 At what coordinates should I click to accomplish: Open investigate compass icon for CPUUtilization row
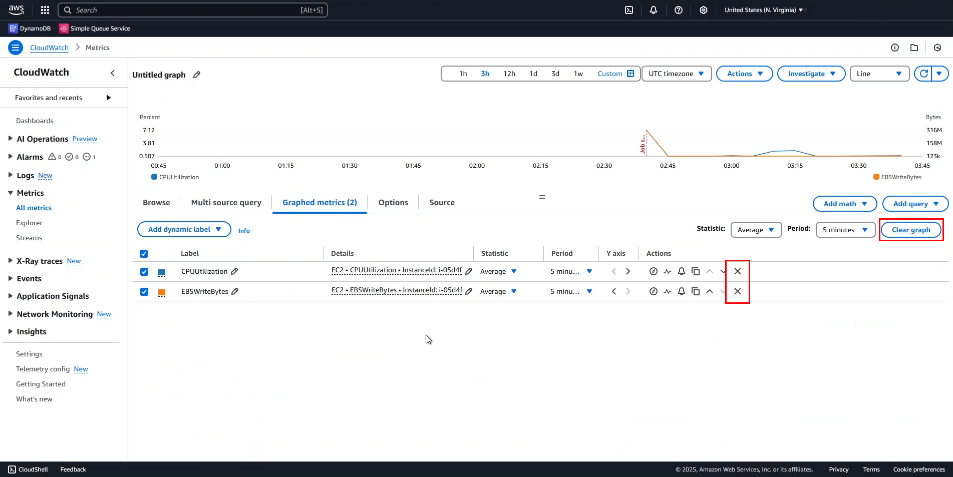coord(654,271)
